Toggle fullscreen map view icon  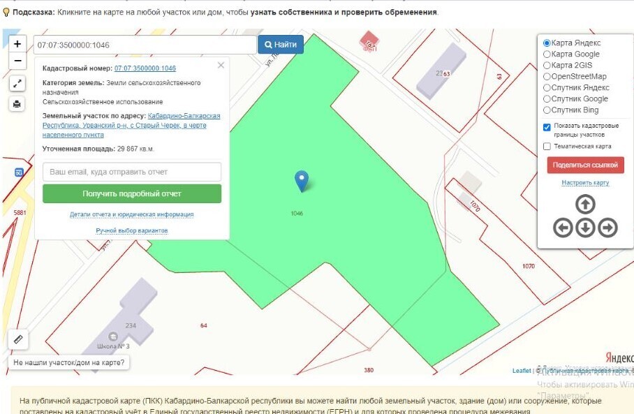coord(17,84)
